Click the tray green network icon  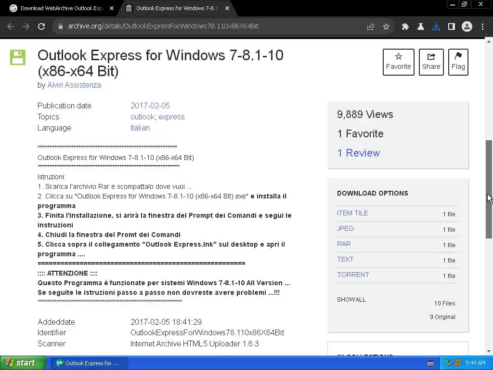(448, 363)
